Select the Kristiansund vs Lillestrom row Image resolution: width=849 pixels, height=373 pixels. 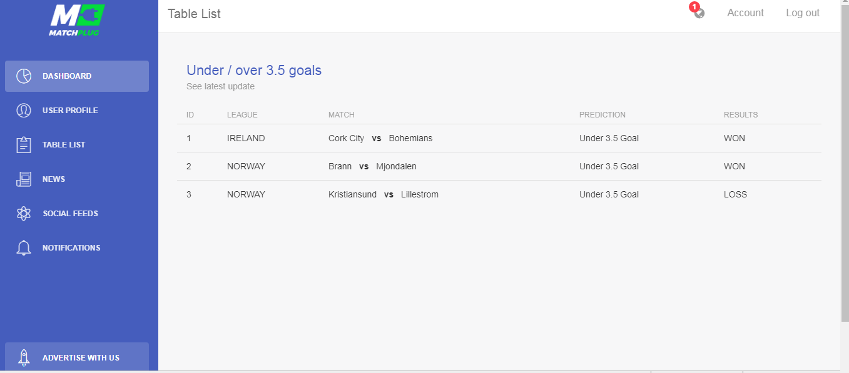pyautogui.click(x=499, y=194)
